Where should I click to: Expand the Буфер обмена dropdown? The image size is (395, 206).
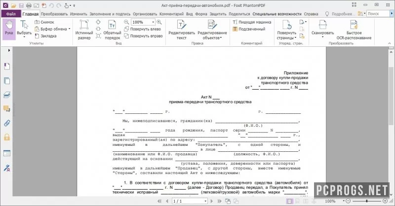coord(69,29)
